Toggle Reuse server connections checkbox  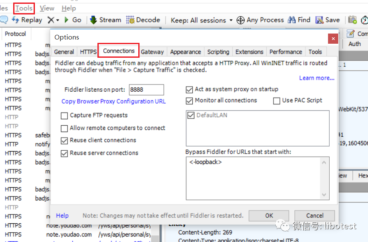64,153
